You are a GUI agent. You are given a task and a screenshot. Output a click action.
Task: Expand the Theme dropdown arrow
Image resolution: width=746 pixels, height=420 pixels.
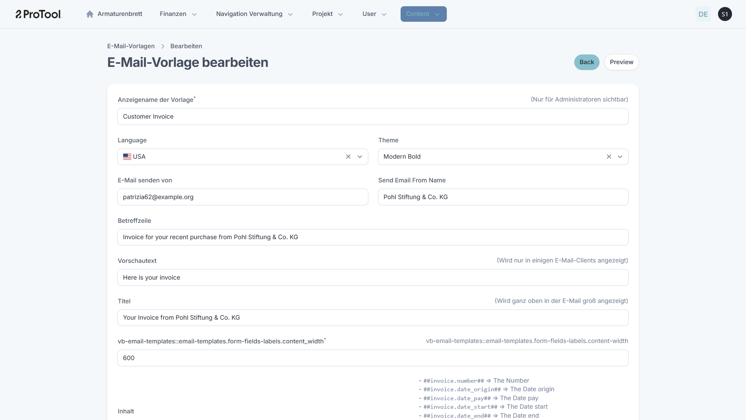tap(620, 157)
